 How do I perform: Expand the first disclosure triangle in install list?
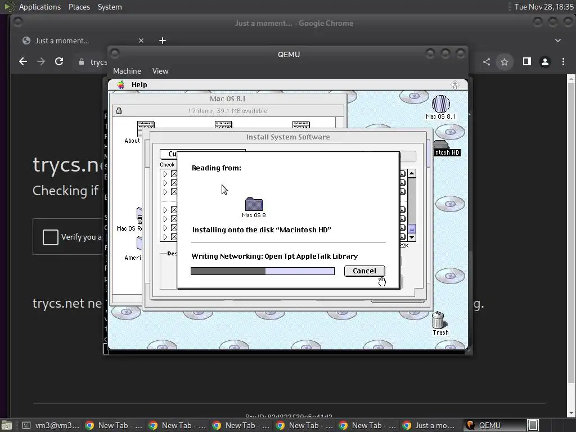(165, 174)
